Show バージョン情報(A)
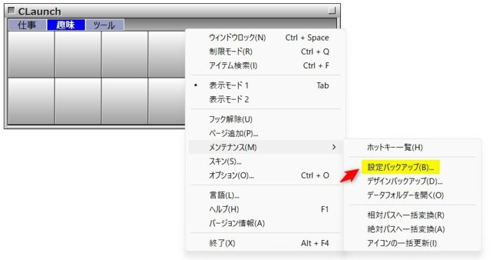 tap(265, 223)
